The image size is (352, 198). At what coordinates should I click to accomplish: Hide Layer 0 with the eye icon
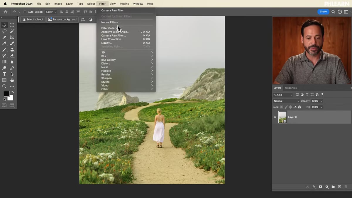tap(275, 117)
